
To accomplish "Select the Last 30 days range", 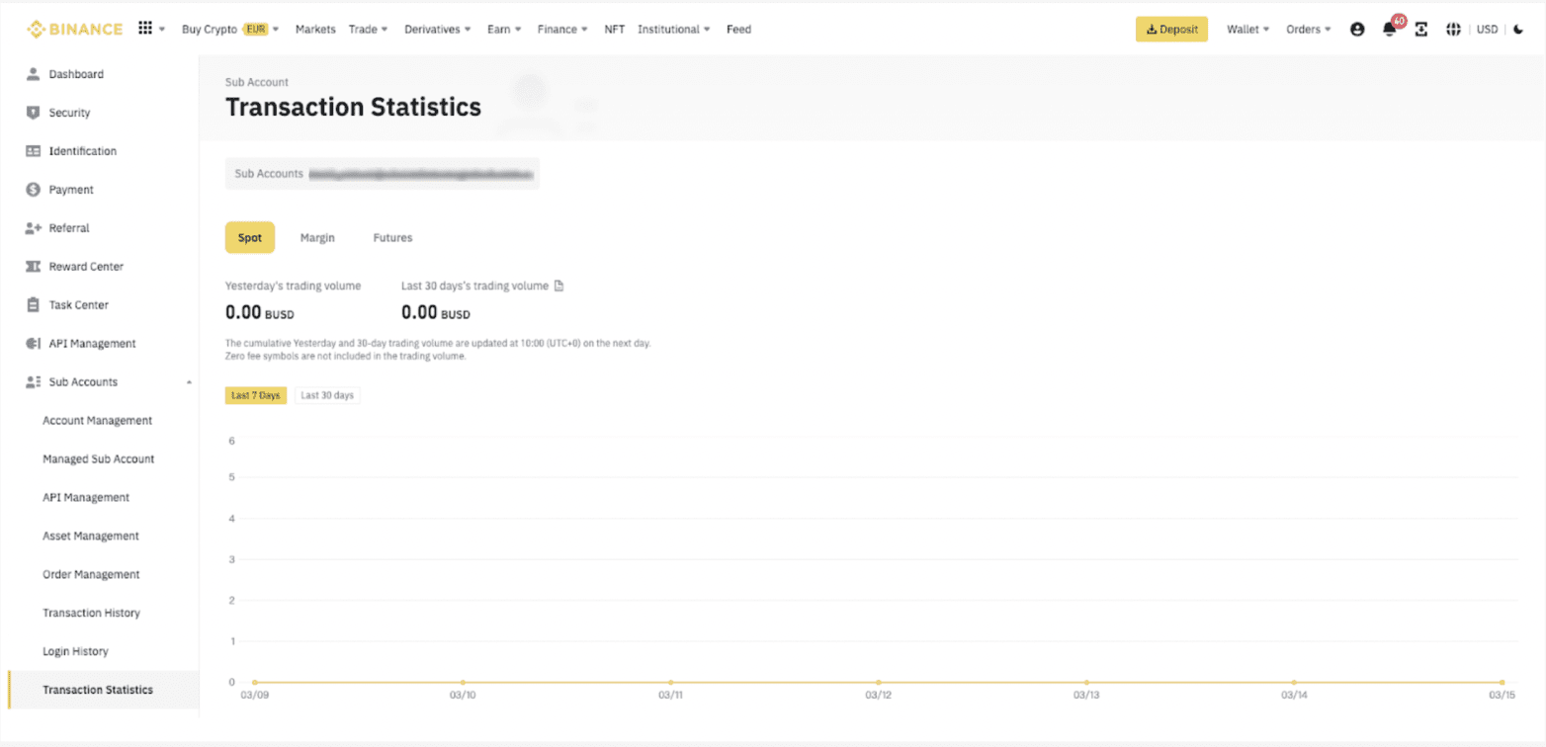I will click(327, 395).
